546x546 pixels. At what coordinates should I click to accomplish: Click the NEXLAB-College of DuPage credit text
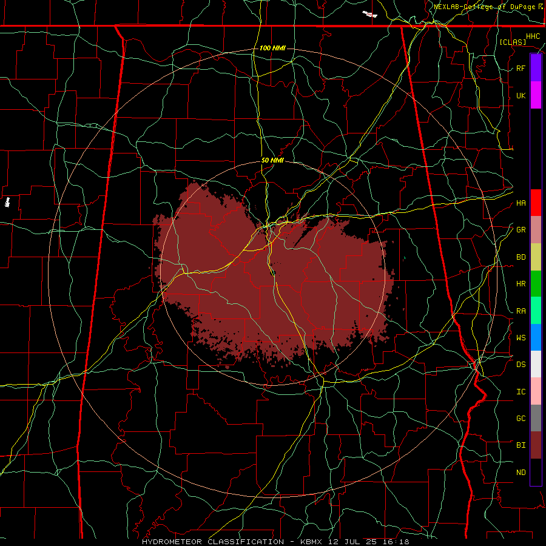pyautogui.click(x=484, y=7)
